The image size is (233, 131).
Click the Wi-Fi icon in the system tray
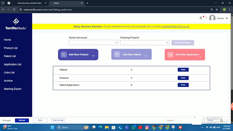207,128
